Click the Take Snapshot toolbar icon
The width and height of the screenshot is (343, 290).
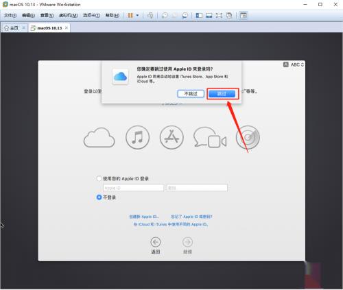click(165, 15)
